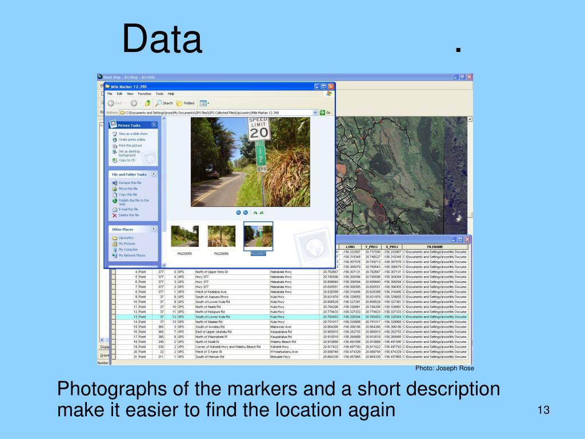
Task: Open the Views button dropdown
Action: click(204, 103)
